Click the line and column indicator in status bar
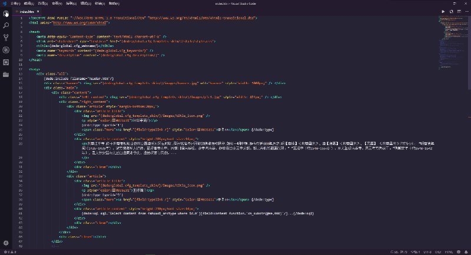471x255 pixels. [x=399, y=252]
